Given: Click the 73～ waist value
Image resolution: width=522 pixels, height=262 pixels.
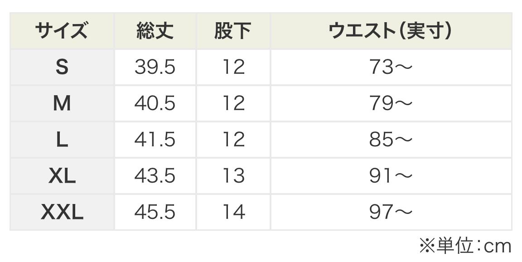Looking at the screenshot, I should click(x=391, y=68).
